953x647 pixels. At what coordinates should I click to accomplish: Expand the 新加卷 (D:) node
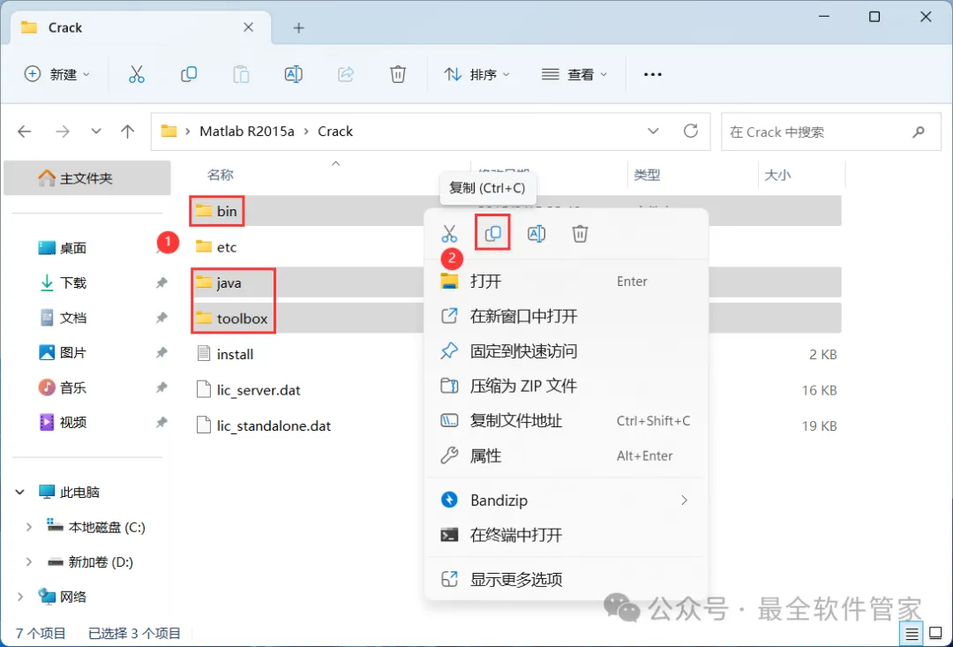click(x=28, y=562)
